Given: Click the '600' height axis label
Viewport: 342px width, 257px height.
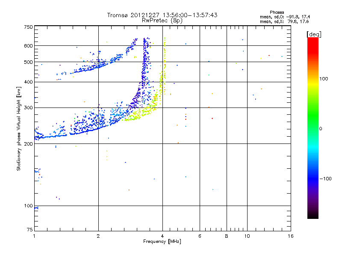Looking at the screenshot, I should click(28, 46).
